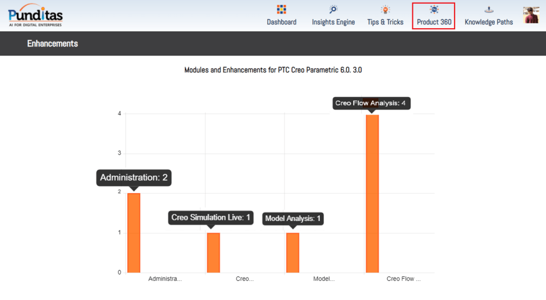The width and height of the screenshot is (546, 300).
Task: Click the Enhancements header title
Action: [52, 44]
